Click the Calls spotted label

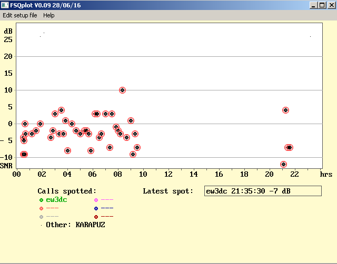coord(67,191)
